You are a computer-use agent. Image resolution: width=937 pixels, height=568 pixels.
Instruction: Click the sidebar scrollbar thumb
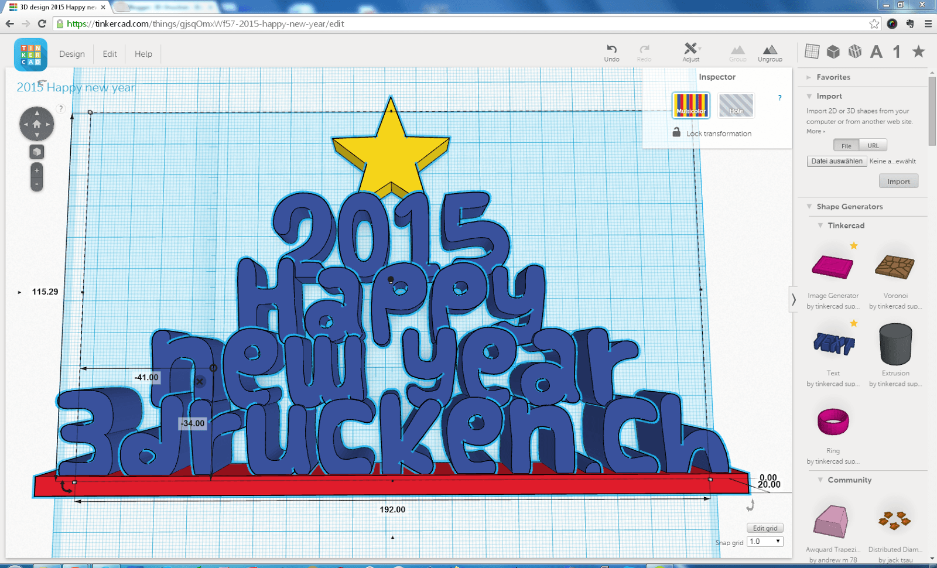coord(932,111)
